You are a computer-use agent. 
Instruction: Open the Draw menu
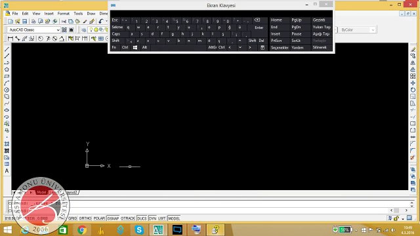pyautogui.click(x=91, y=13)
